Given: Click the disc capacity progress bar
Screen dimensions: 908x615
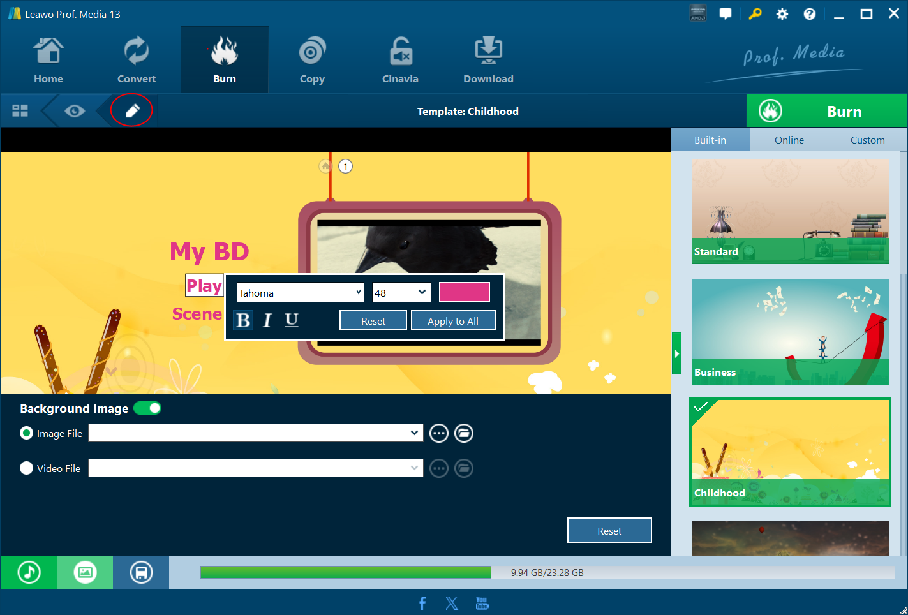Looking at the screenshot, I should [547, 572].
